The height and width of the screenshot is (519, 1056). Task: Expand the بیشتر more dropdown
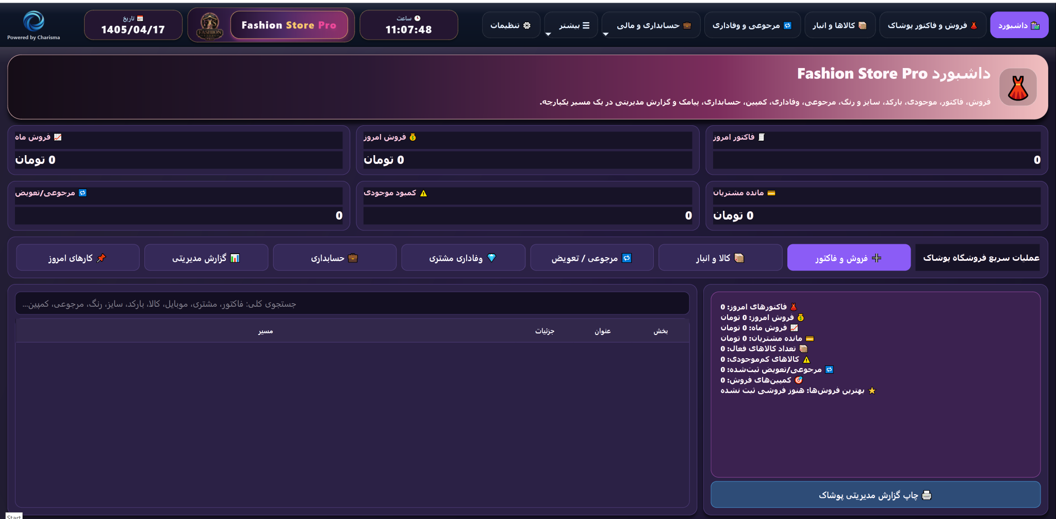[571, 25]
